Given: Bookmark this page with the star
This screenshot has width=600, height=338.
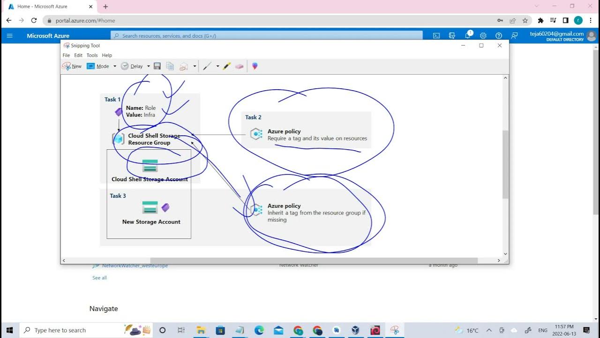Looking at the screenshot, I should coord(525,21).
